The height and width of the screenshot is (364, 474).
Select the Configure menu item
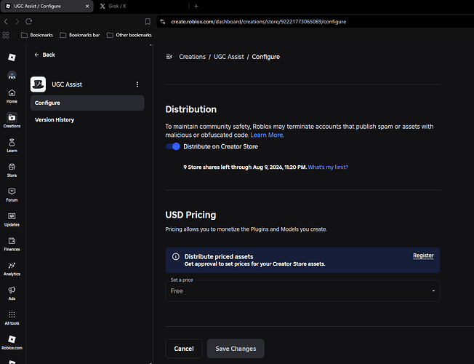point(87,103)
